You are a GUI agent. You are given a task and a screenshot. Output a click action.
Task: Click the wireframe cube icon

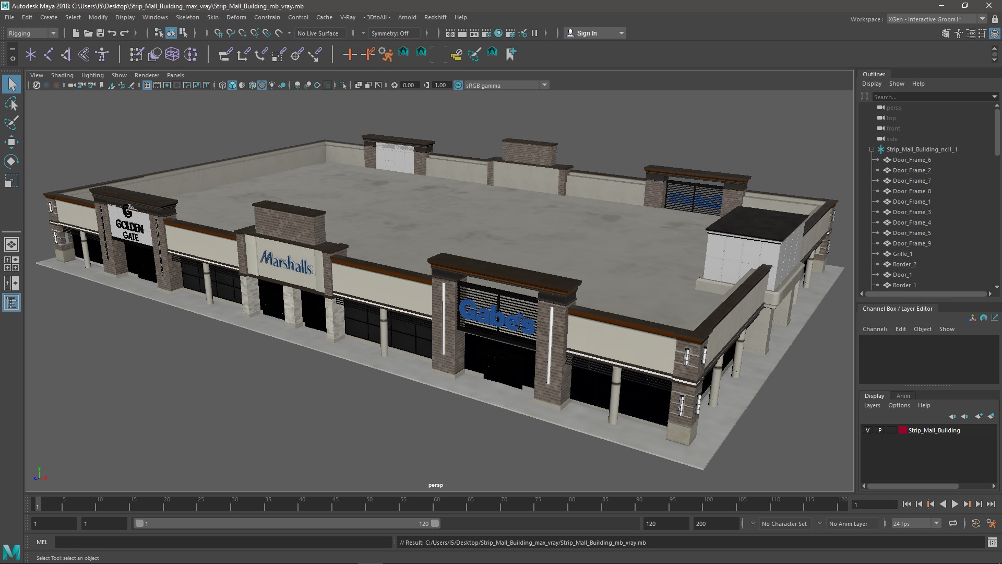click(222, 85)
